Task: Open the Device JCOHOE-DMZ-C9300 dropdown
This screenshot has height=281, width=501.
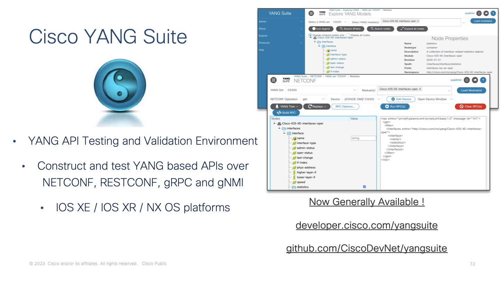Action: [362, 99]
